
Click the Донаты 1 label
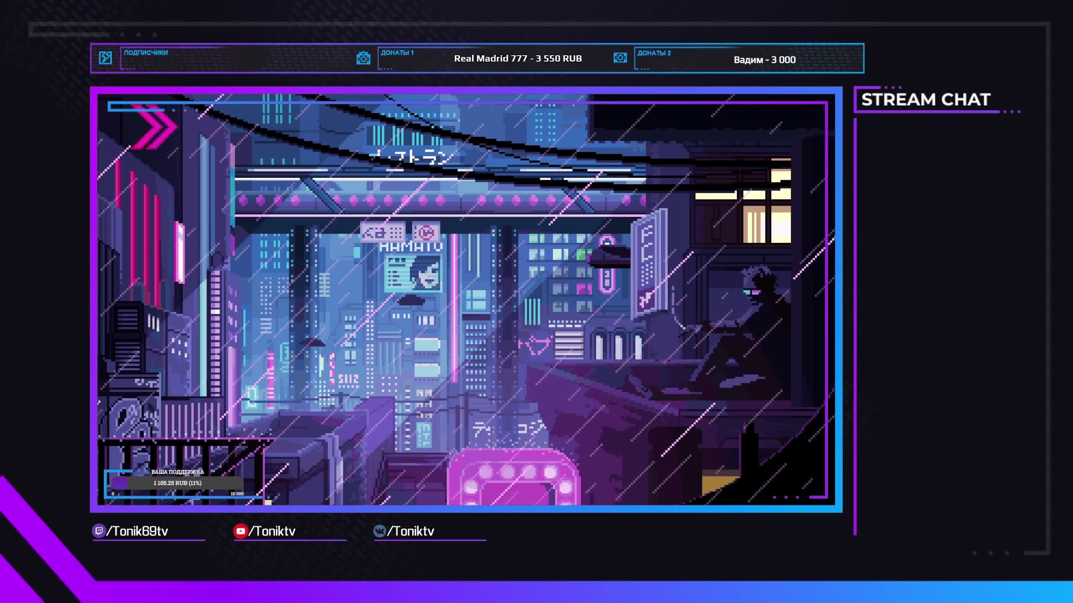pos(397,53)
